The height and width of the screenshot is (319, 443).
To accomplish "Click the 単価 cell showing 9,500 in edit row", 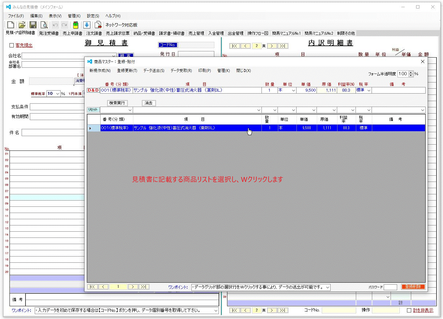I will 306,90.
